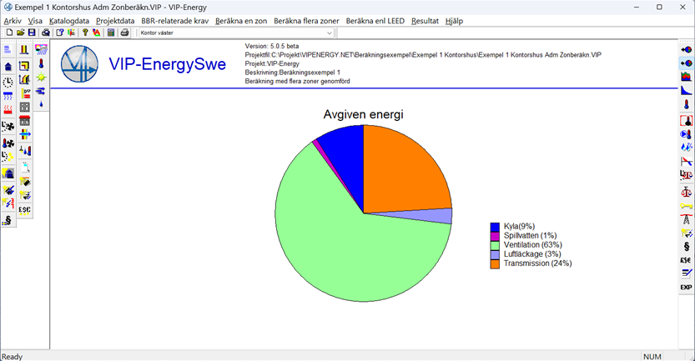This screenshot has height=361, width=695.
Task: Save project with the floppy disk icon
Action: [x=32, y=33]
